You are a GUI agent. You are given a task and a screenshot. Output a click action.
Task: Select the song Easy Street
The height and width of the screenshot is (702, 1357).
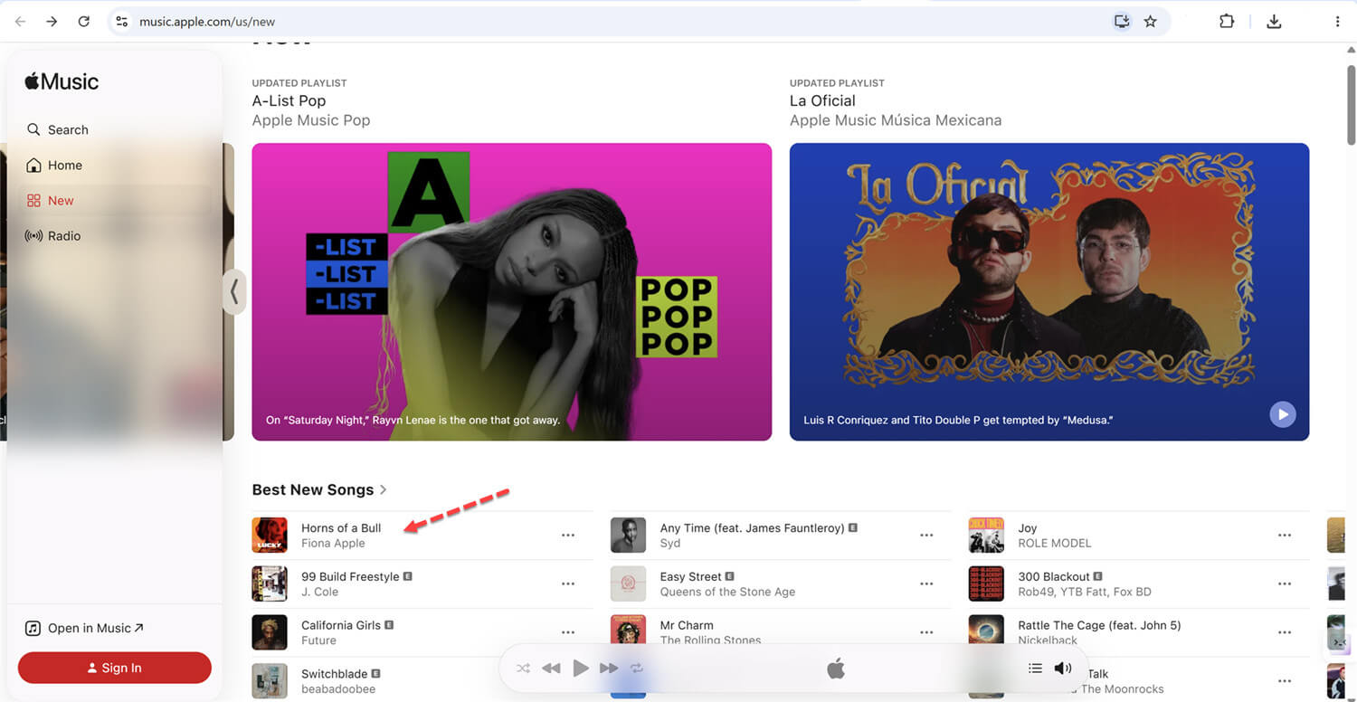coord(690,576)
